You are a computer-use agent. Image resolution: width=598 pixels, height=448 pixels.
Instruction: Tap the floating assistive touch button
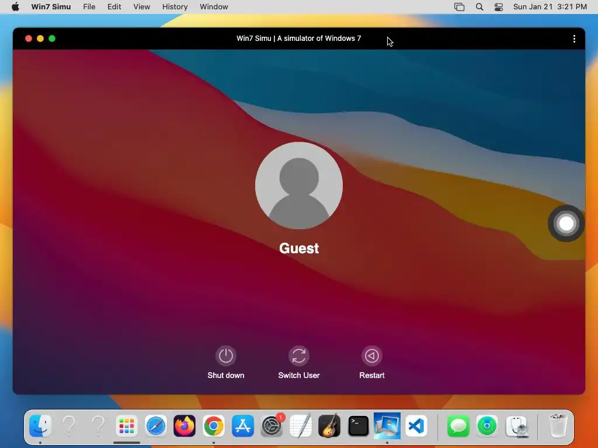[x=566, y=223]
